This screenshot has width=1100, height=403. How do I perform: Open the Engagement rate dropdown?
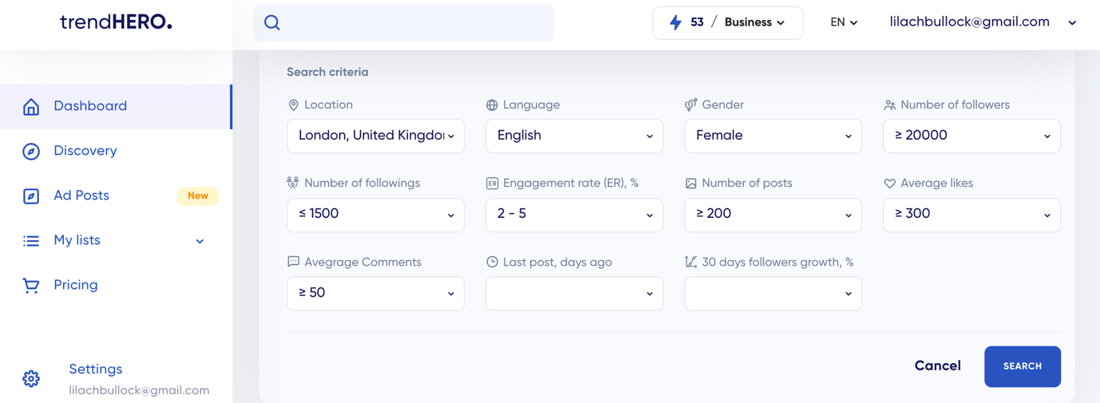click(x=574, y=215)
